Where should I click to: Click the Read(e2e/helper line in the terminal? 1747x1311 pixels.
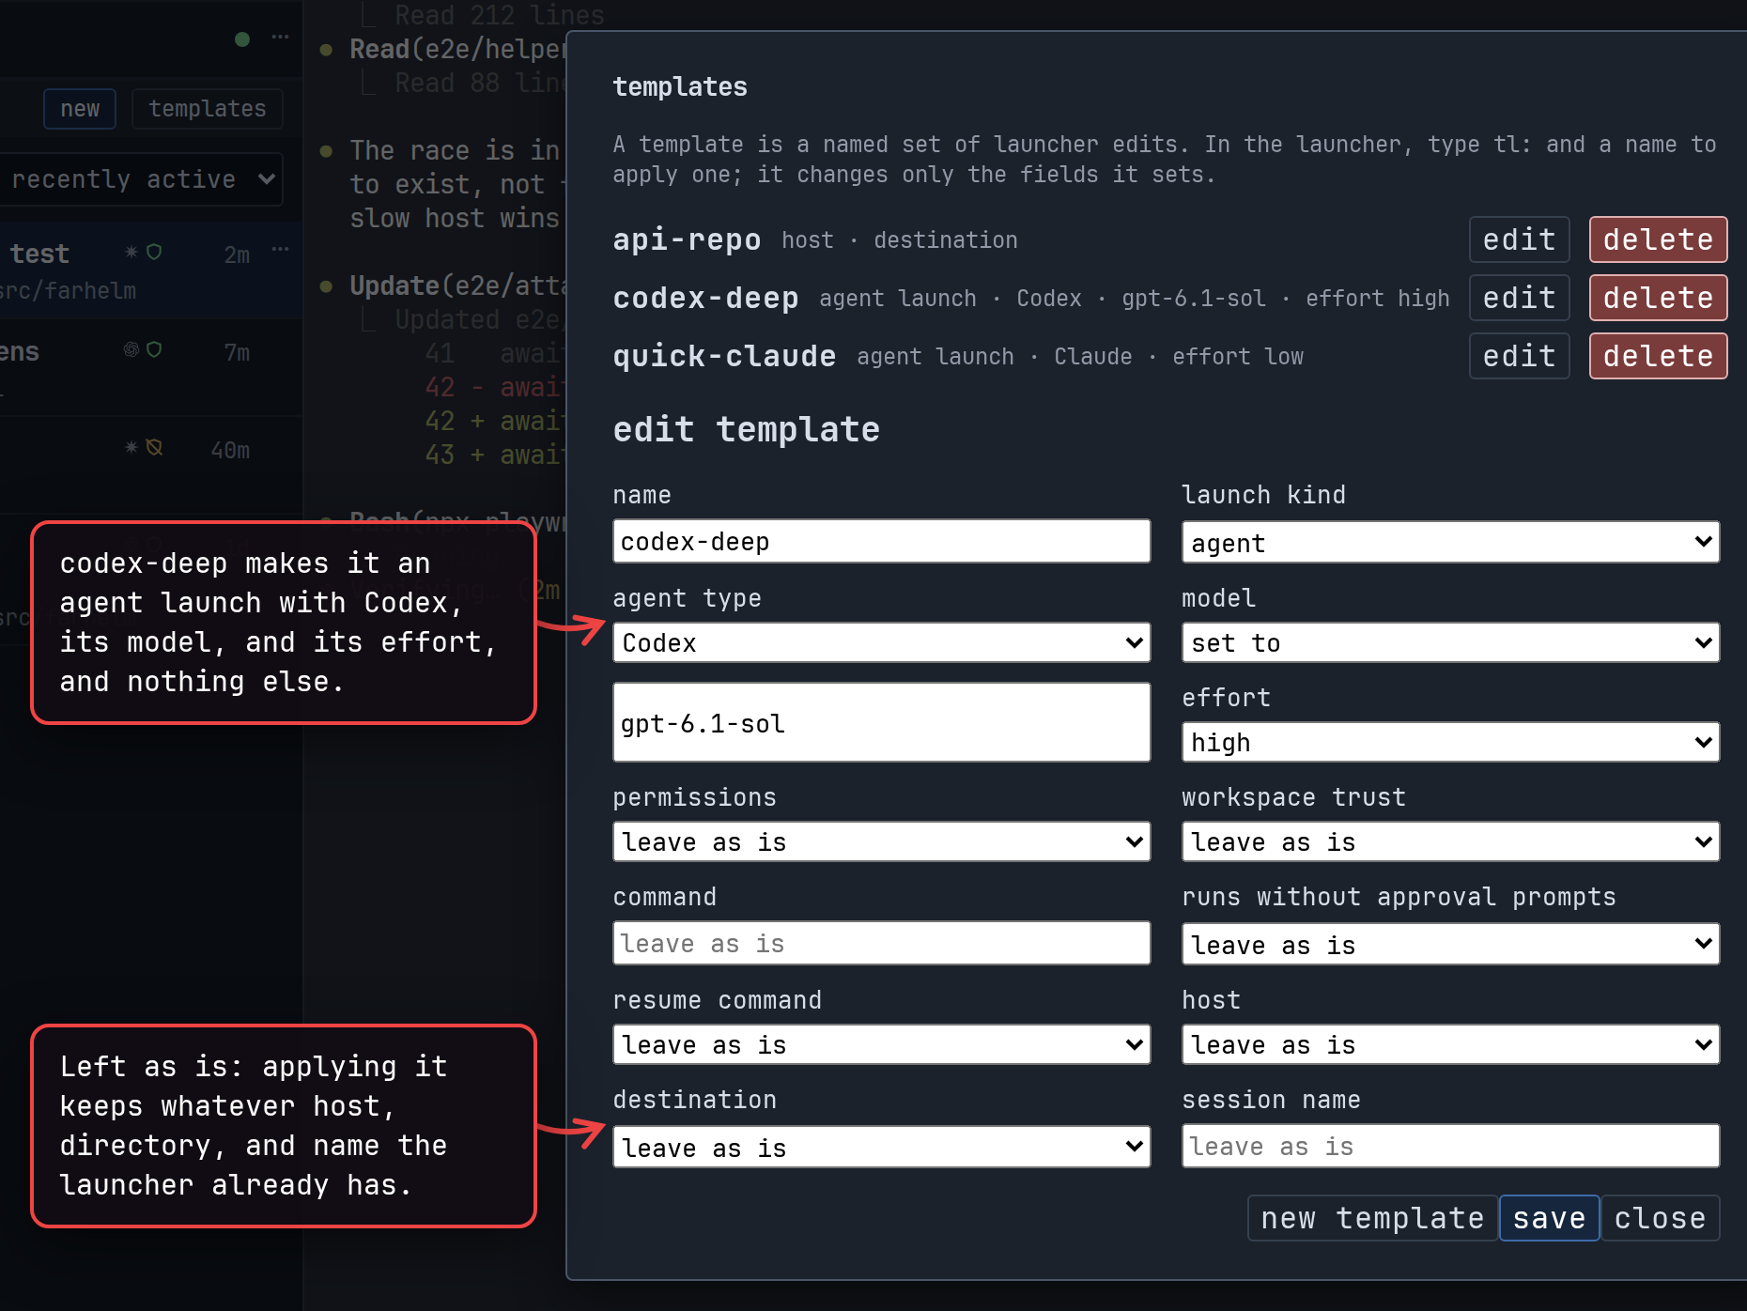point(457,49)
